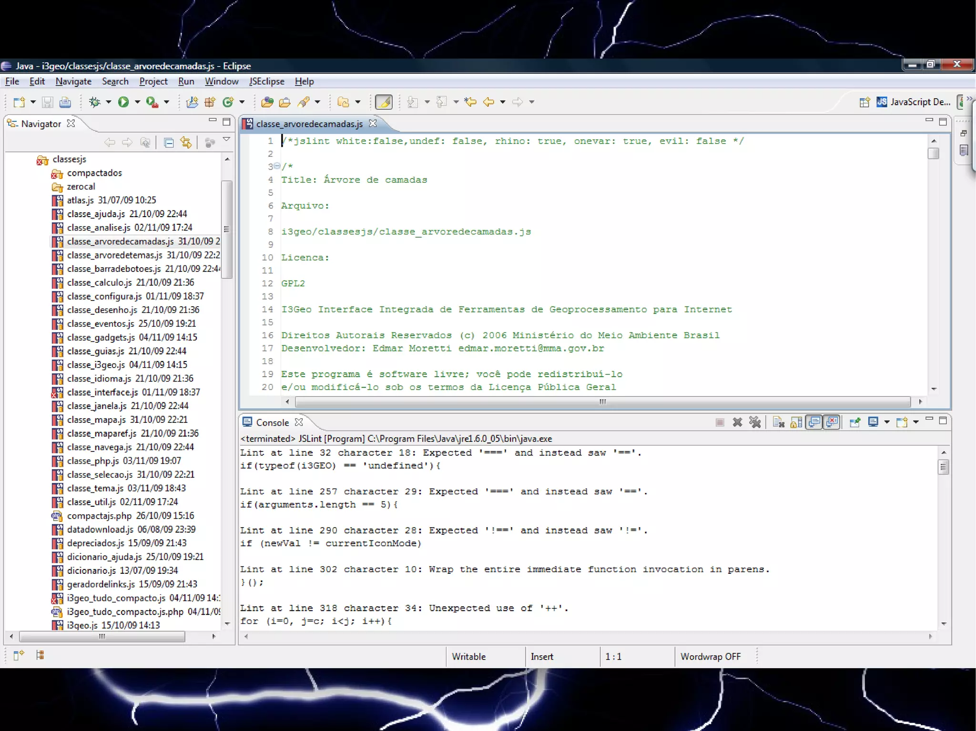Click the Print icon in main toolbar
Image resolution: width=976 pixels, height=731 pixels.
pyautogui.click(x=65, y=102)
